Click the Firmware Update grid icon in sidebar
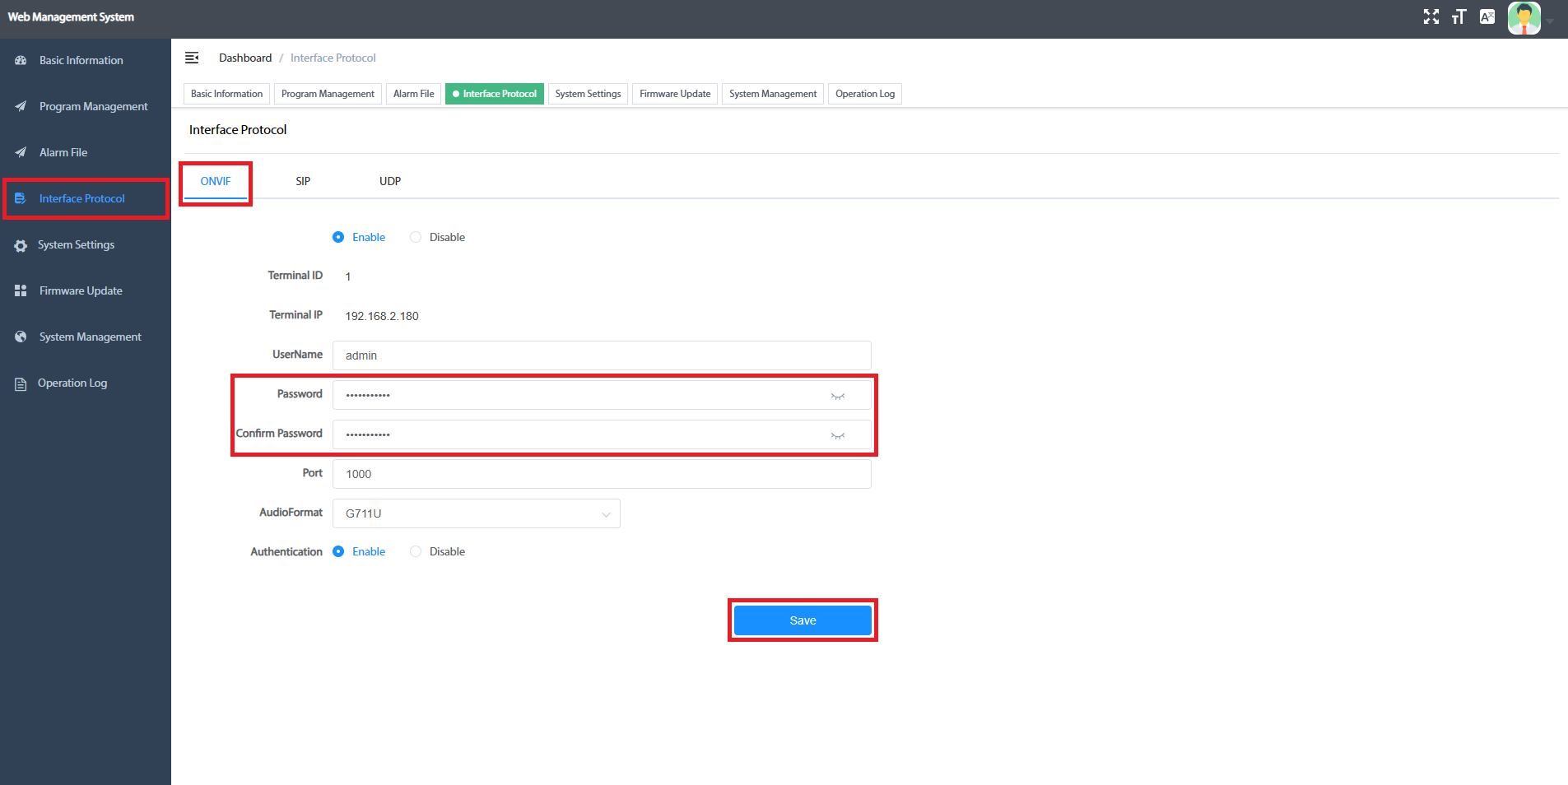 [21, 291]
